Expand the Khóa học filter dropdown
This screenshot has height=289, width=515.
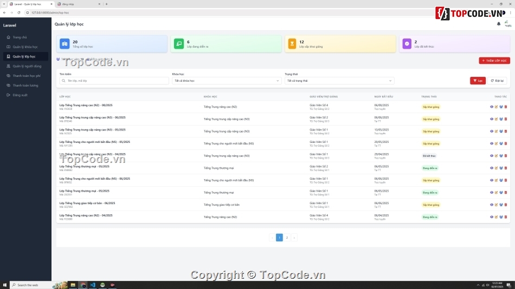click(x=227, y=81)
